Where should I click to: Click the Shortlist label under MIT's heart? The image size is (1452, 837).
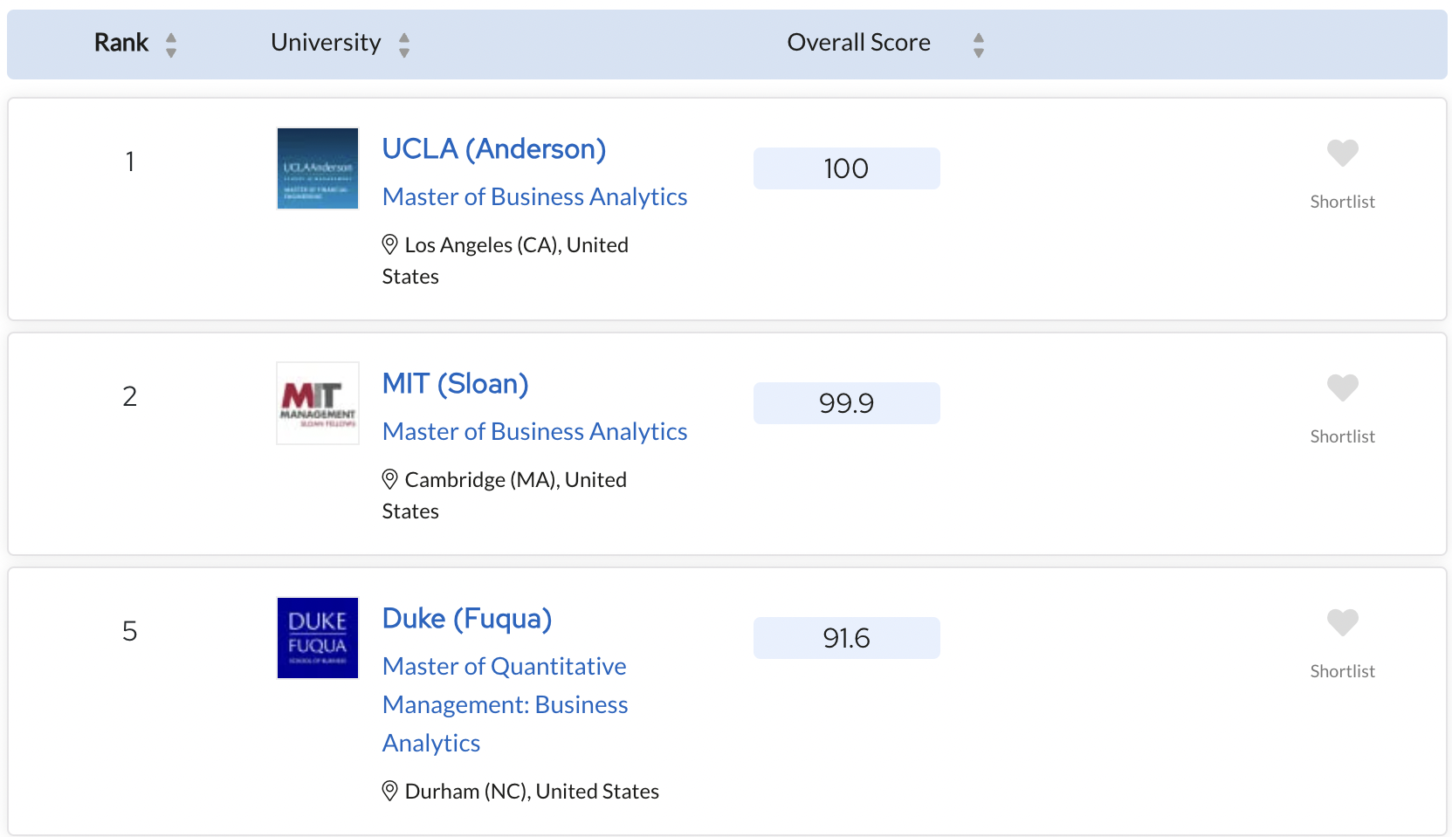click(1343, 436)
